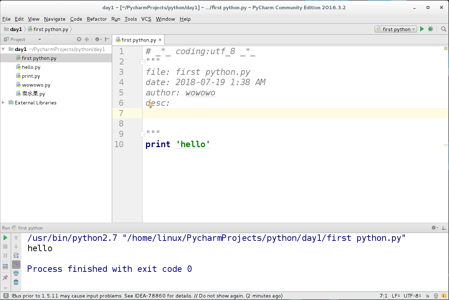Open Project view selector dropdown
This screenshot has height=300, width=449.
(x=22, y=39)
